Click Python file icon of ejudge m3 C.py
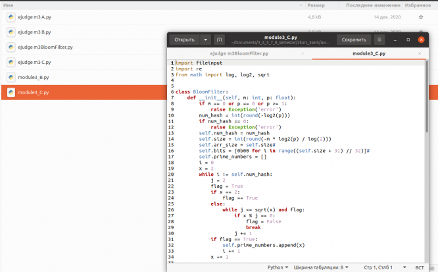Viewport: 438px width, 272px height. point(11,63)
